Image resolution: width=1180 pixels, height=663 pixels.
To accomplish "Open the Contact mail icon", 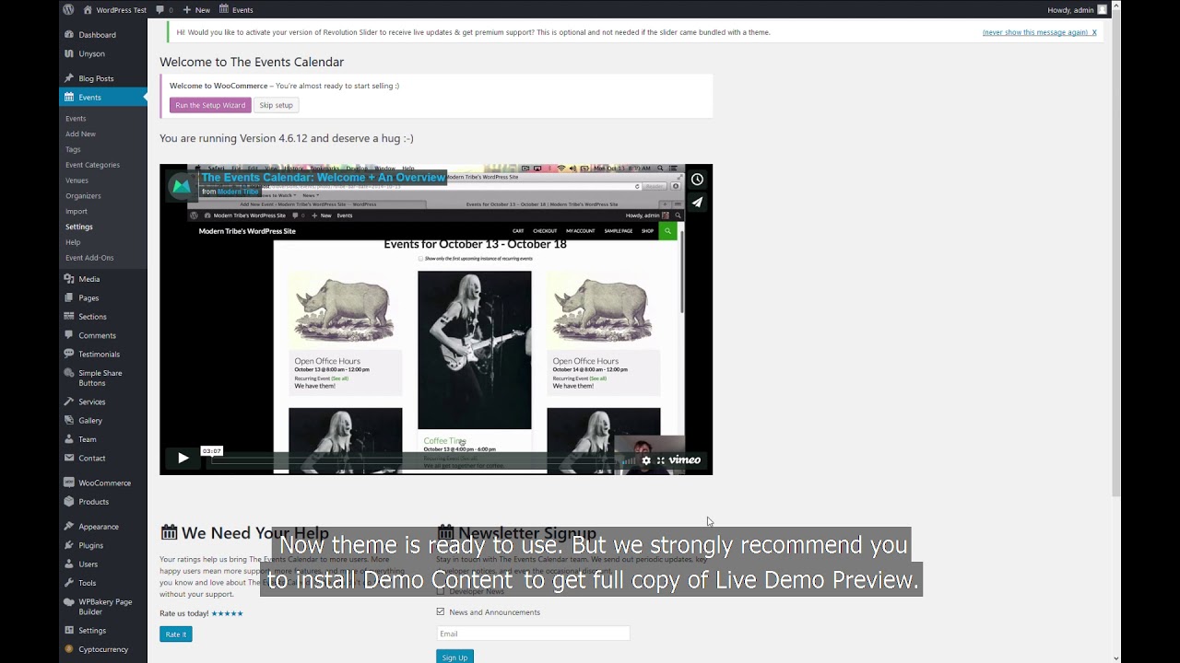I will point(69,458).
